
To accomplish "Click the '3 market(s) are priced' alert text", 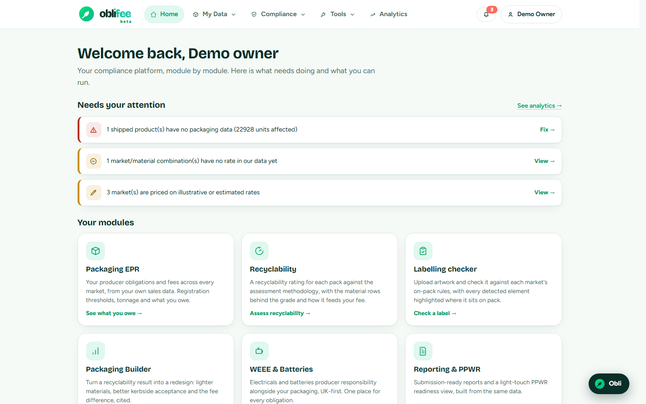I will tap(183, 193).
